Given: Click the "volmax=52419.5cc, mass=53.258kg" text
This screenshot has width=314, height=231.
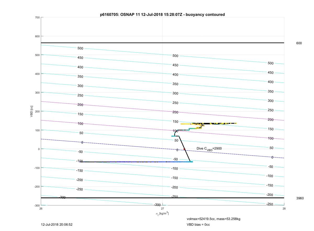Looking at the screenshot, I should coord(214,219).
